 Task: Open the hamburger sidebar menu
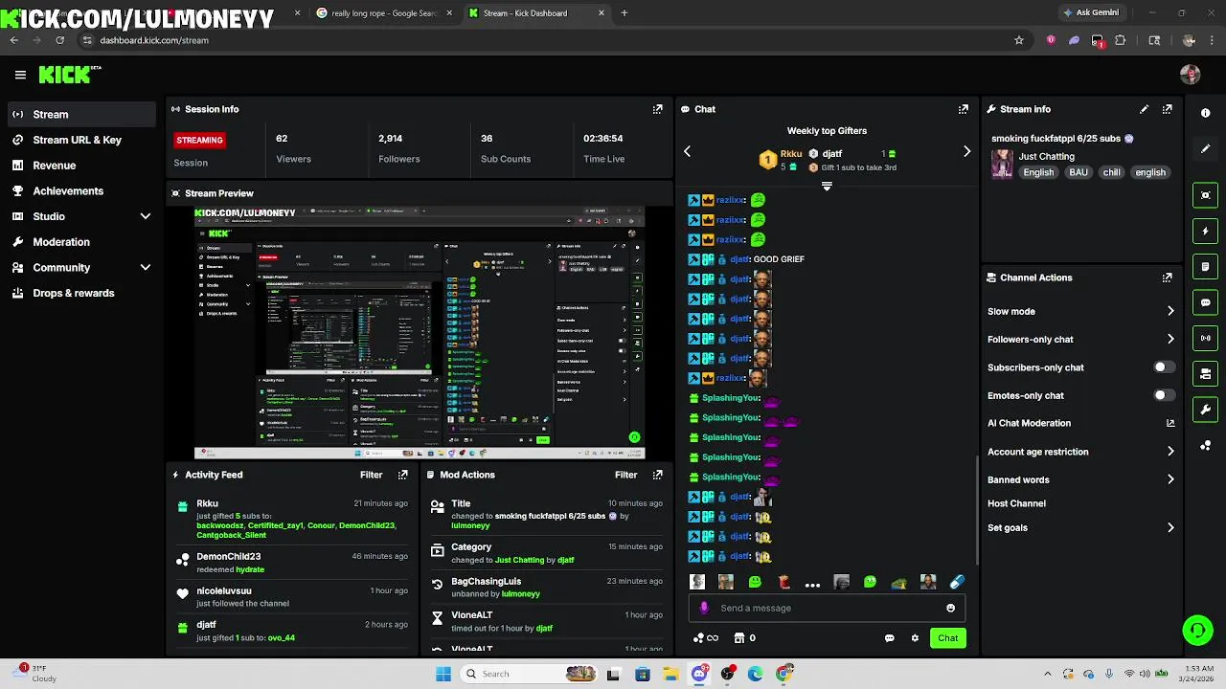click(20, 75)
